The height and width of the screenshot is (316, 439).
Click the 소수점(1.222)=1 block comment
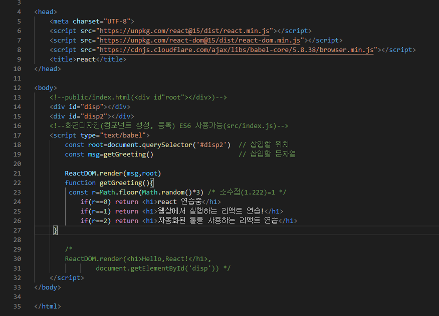tap(247, 192)
